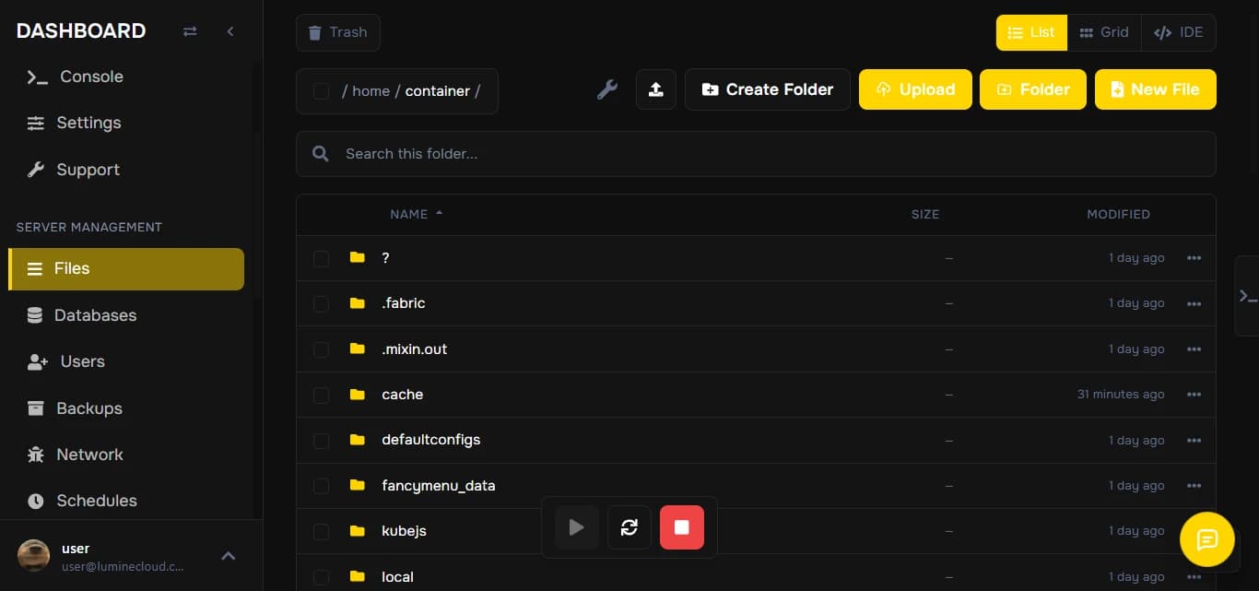Expand the user account menu chevron

click(229, 556)
